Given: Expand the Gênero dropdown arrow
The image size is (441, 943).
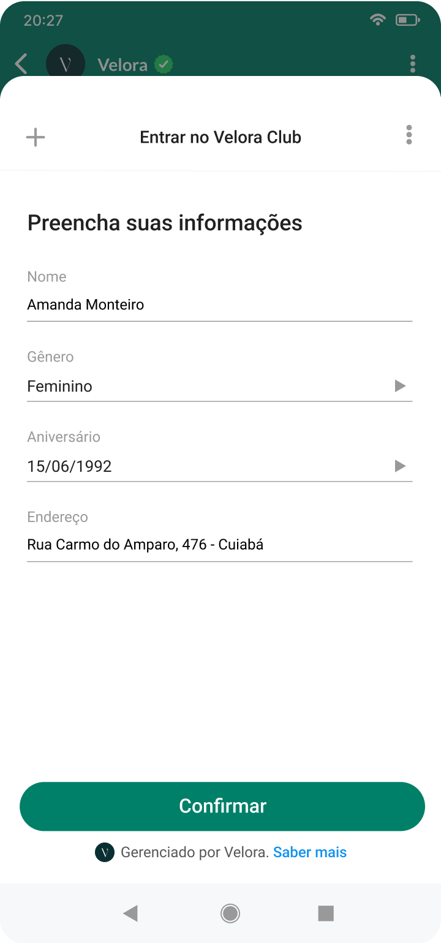Looking at the screenshot, I should [x=400, y=386].
